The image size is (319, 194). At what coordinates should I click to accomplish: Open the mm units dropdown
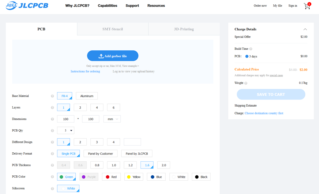(x=112, y=119)
